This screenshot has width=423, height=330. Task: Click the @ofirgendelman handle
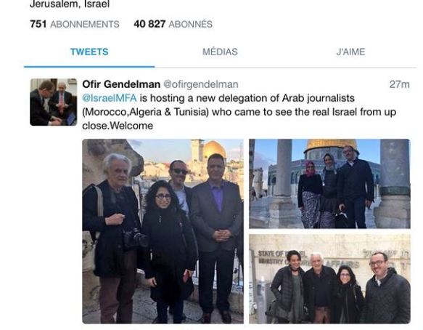(x=201, y=84)
